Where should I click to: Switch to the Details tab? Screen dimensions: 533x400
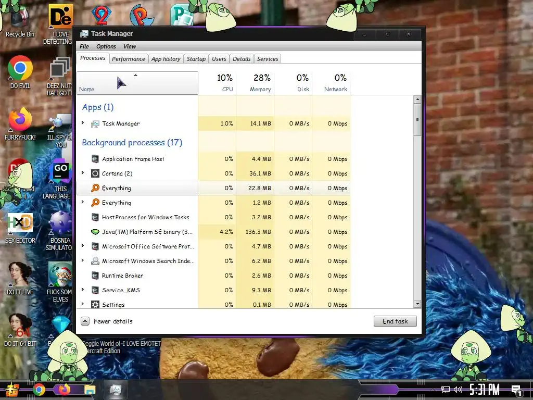click(242, 59)
